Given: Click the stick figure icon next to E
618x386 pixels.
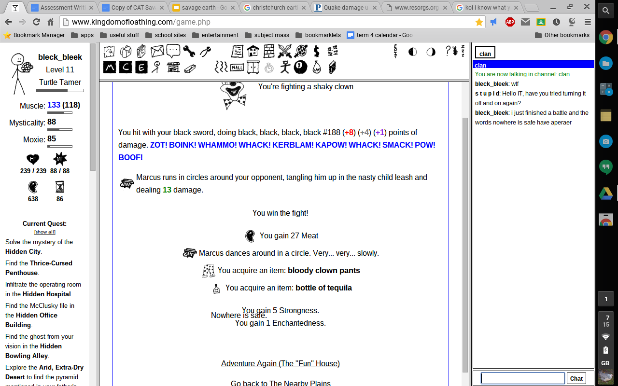Looking at the screenshot, I should click(x=156, y=67).
